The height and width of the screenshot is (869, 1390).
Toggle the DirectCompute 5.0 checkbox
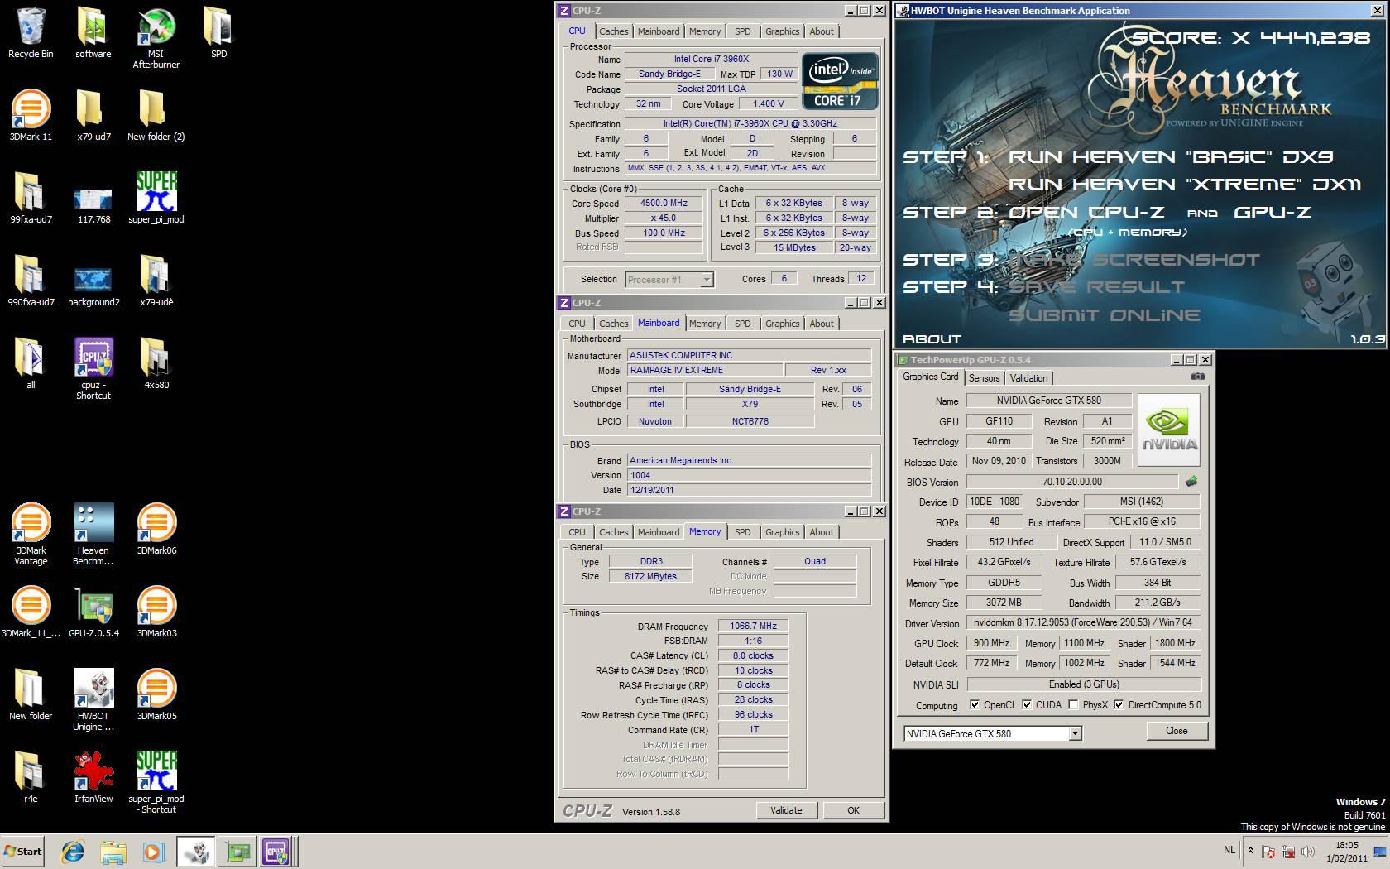point(1119,705)
